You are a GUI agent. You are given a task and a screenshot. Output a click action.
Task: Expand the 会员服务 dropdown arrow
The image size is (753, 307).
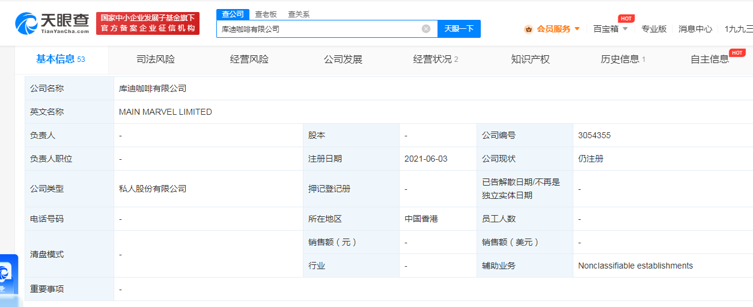[x=578, y=29]
